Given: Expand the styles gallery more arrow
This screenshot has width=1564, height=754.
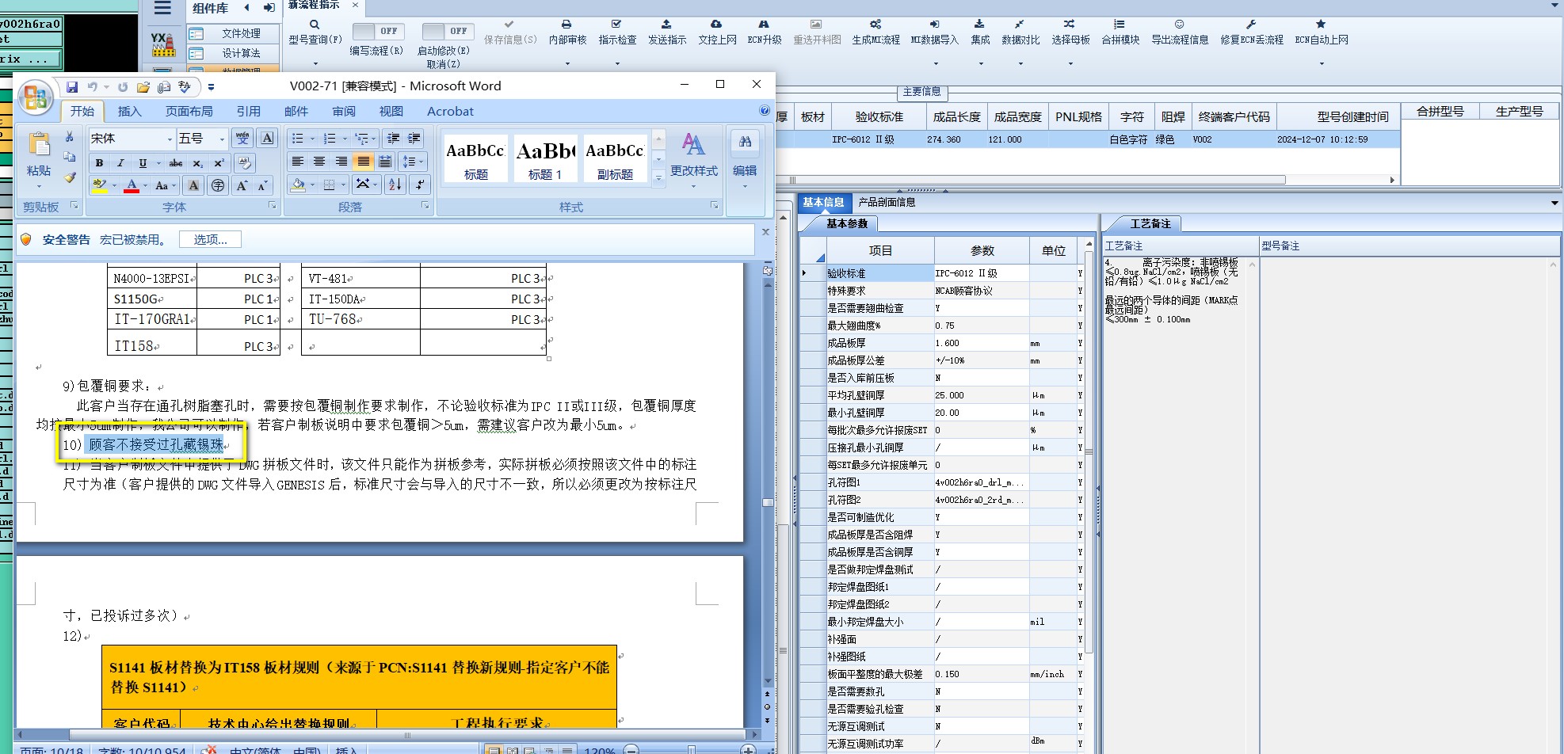Looking at the screenshot, I should tap(658, 179).
